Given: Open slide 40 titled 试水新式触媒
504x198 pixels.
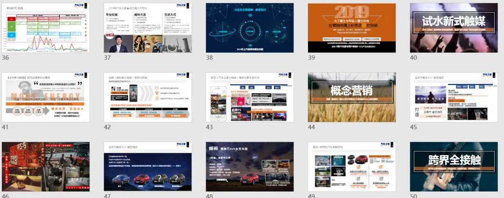Looking at the screenshot, I should pos(454,28).
